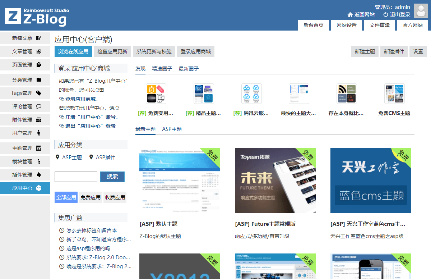Click the person icon for 用户管理
The width and height of the screenshot is (431, 279).
click(x=39, y=133)
